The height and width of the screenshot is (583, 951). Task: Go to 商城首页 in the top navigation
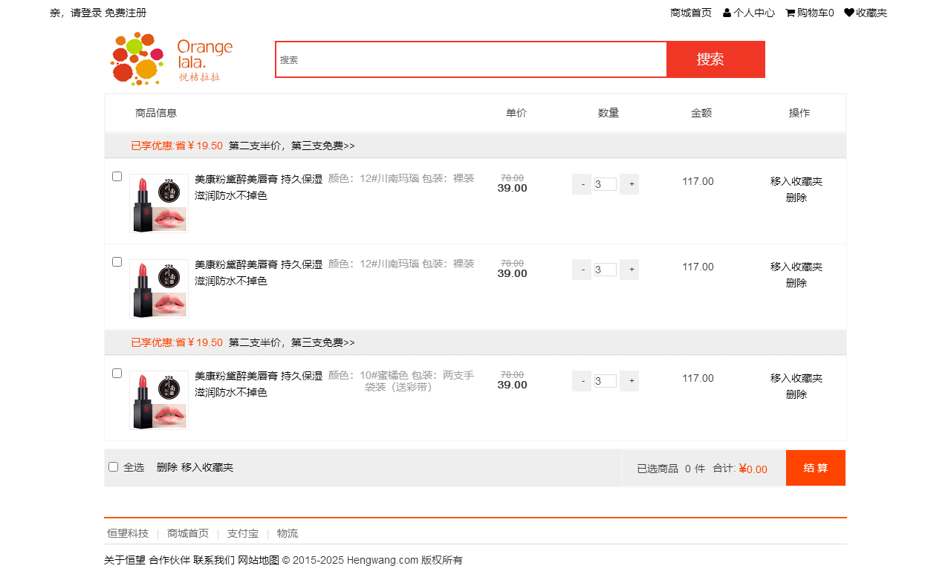pos(690,13)
